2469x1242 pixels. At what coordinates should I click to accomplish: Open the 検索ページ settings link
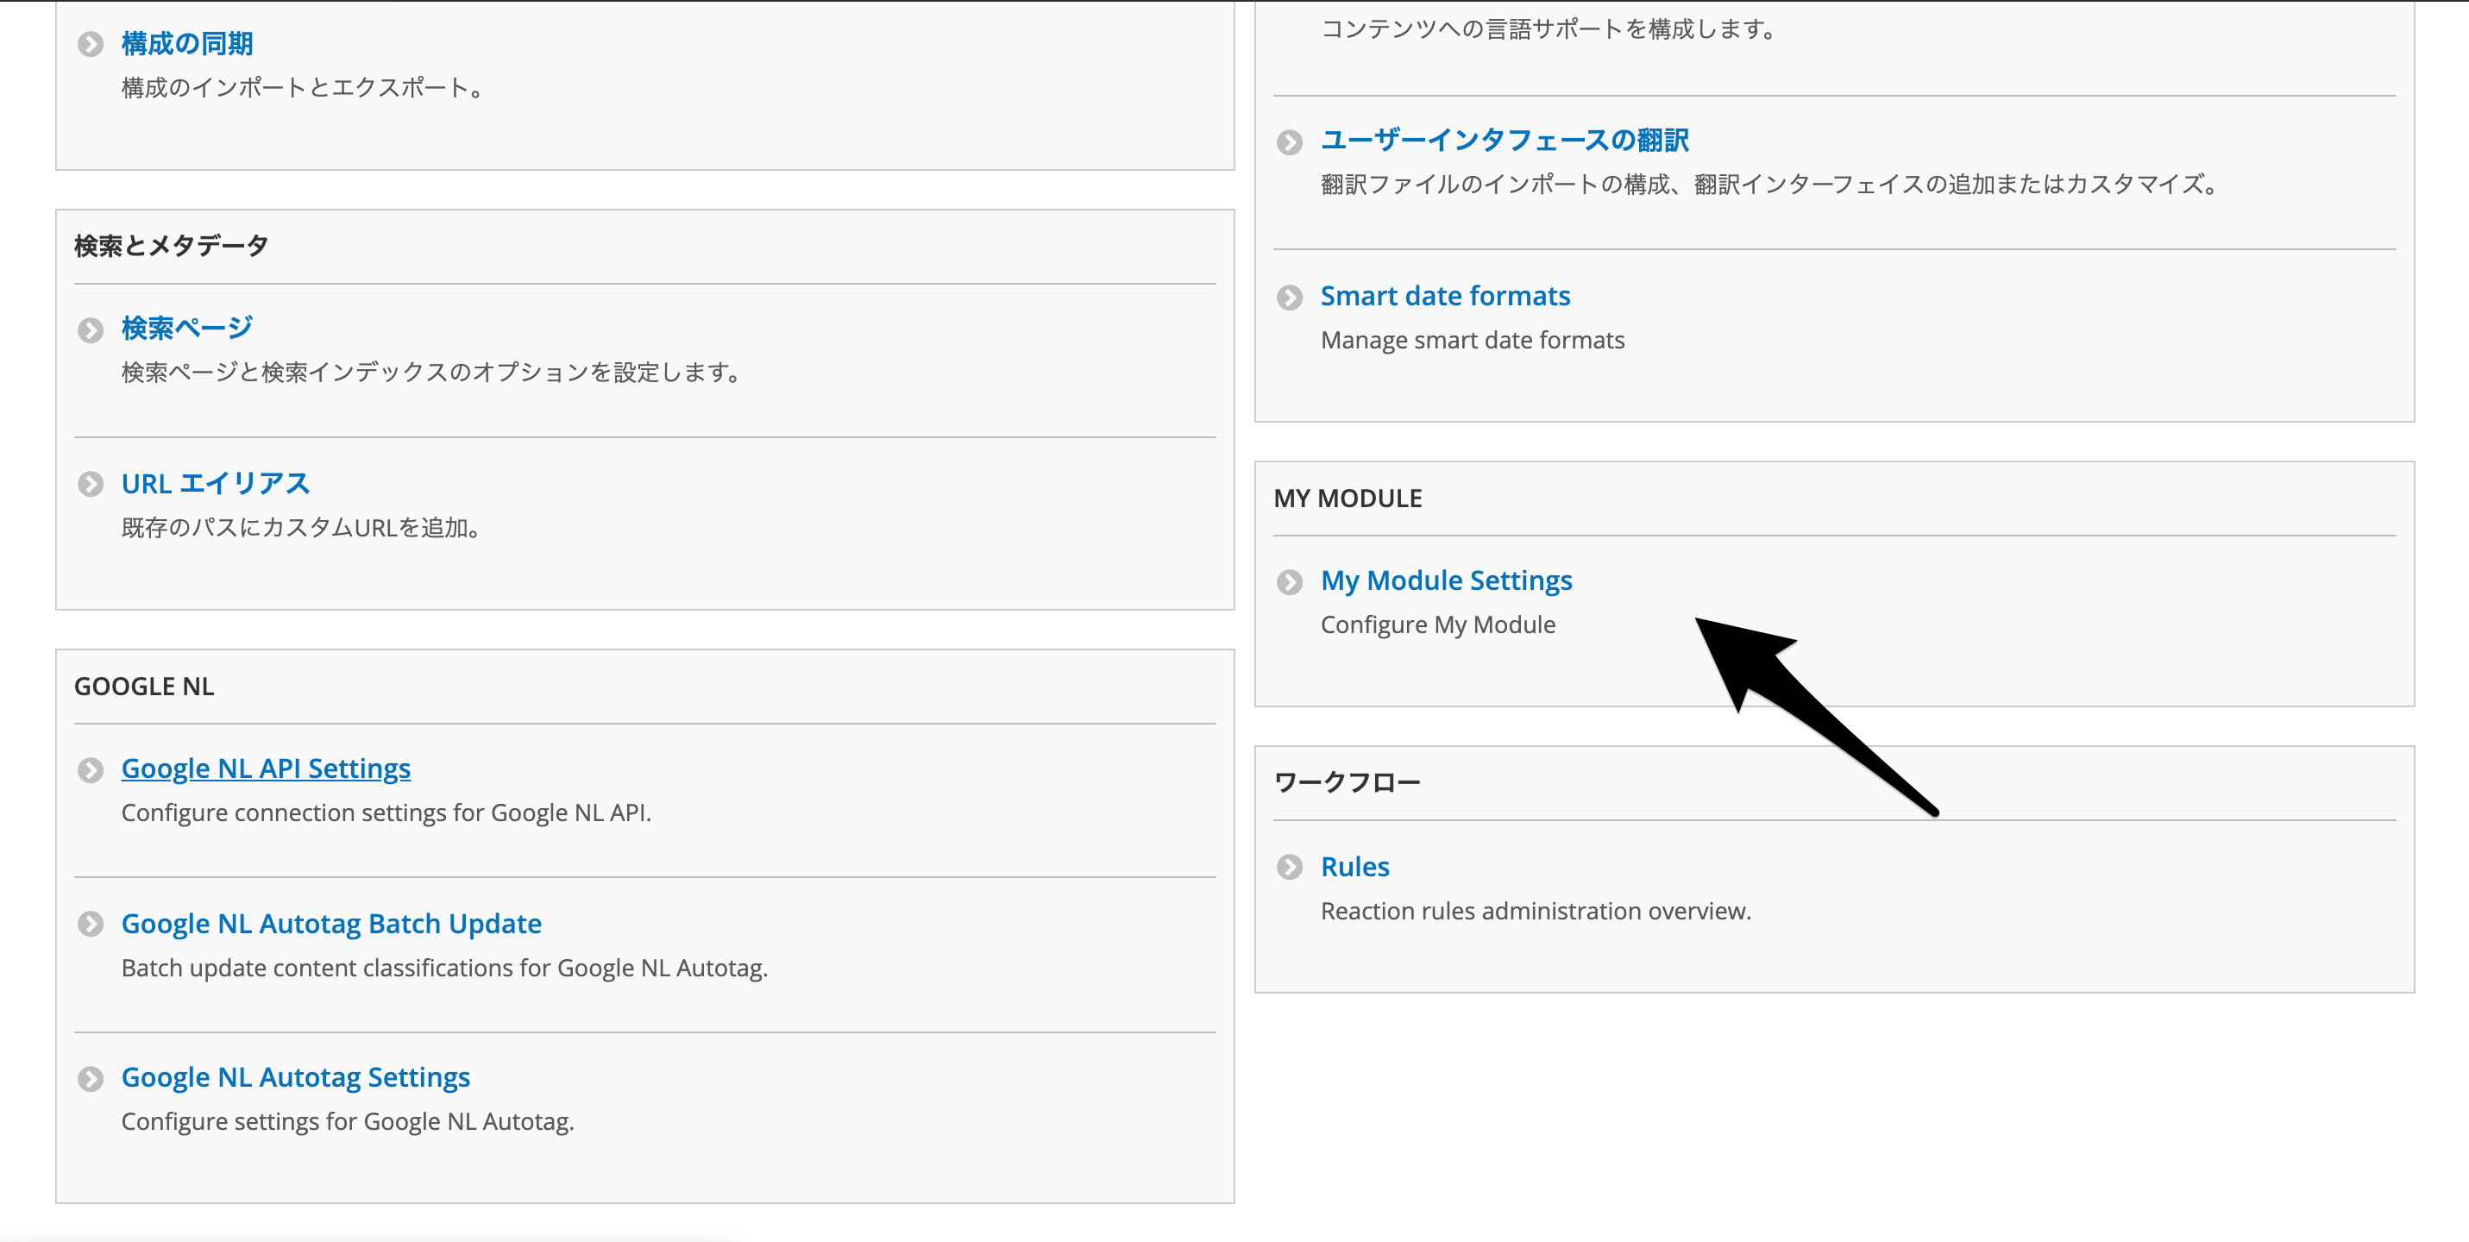tap(185, 327)
